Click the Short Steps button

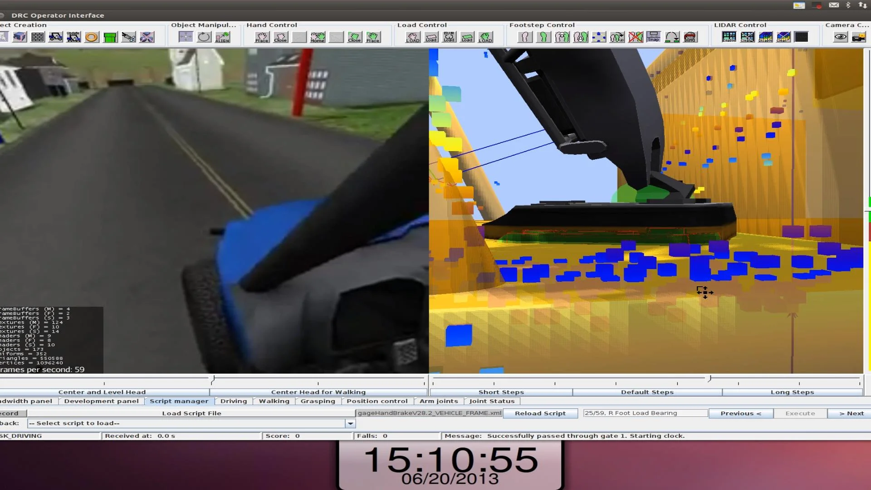[501, 392]
